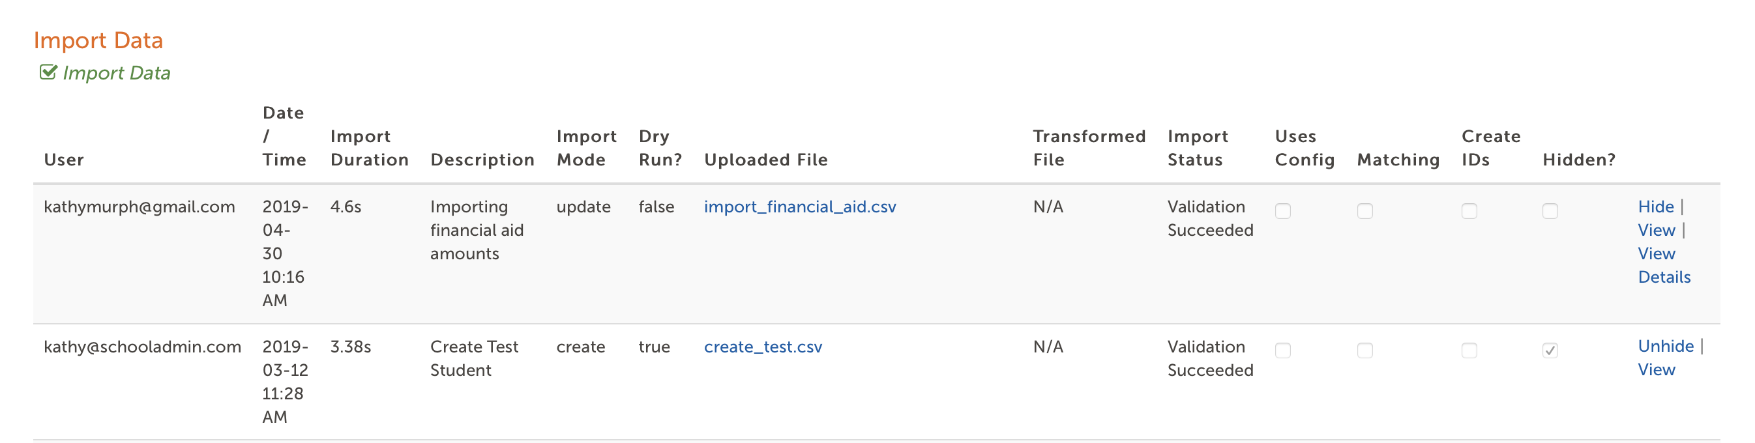Toggle Matching checkbox for kathymurph row
1755x443 pixels.
point(1364,211)
